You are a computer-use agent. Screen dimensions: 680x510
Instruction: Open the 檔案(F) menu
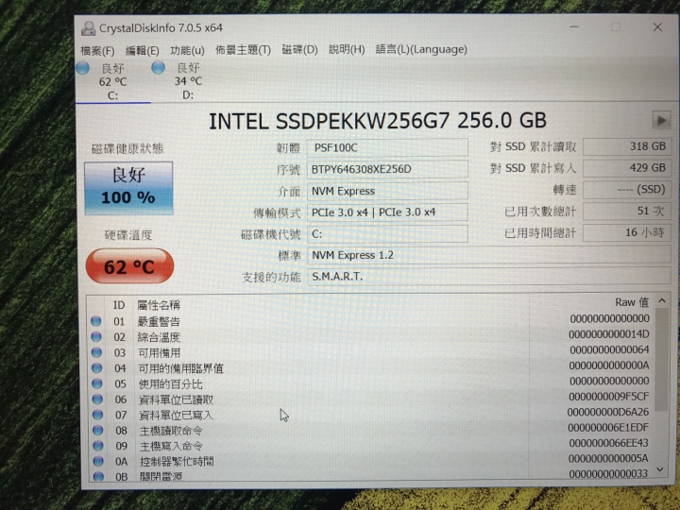click(x=97, y=50)
